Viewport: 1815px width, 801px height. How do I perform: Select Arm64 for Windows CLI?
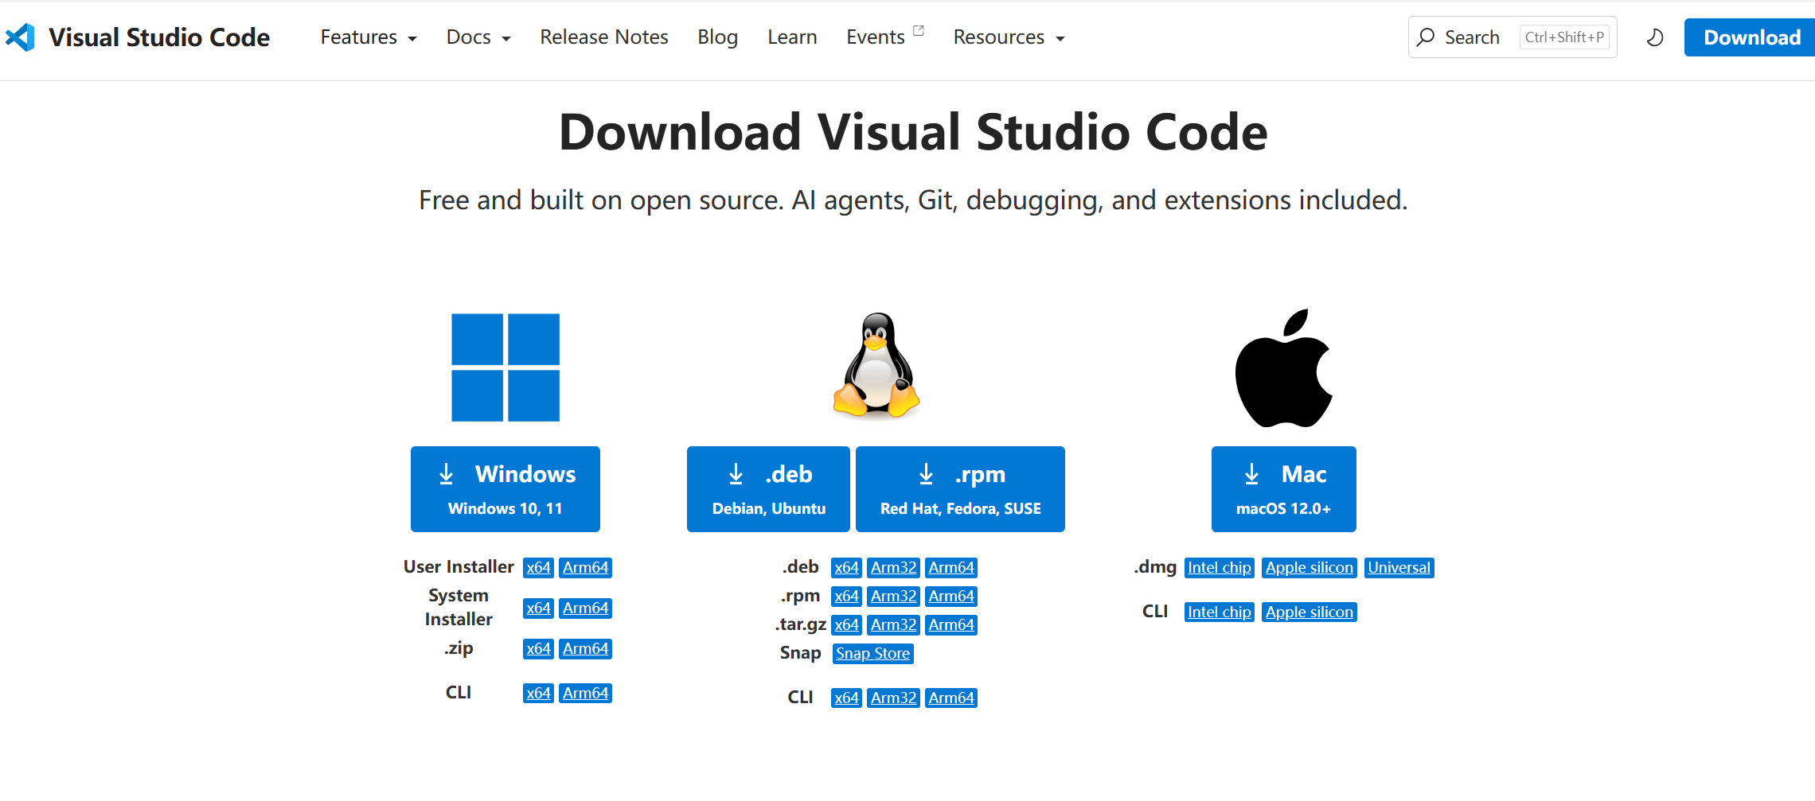click(586, 694)
